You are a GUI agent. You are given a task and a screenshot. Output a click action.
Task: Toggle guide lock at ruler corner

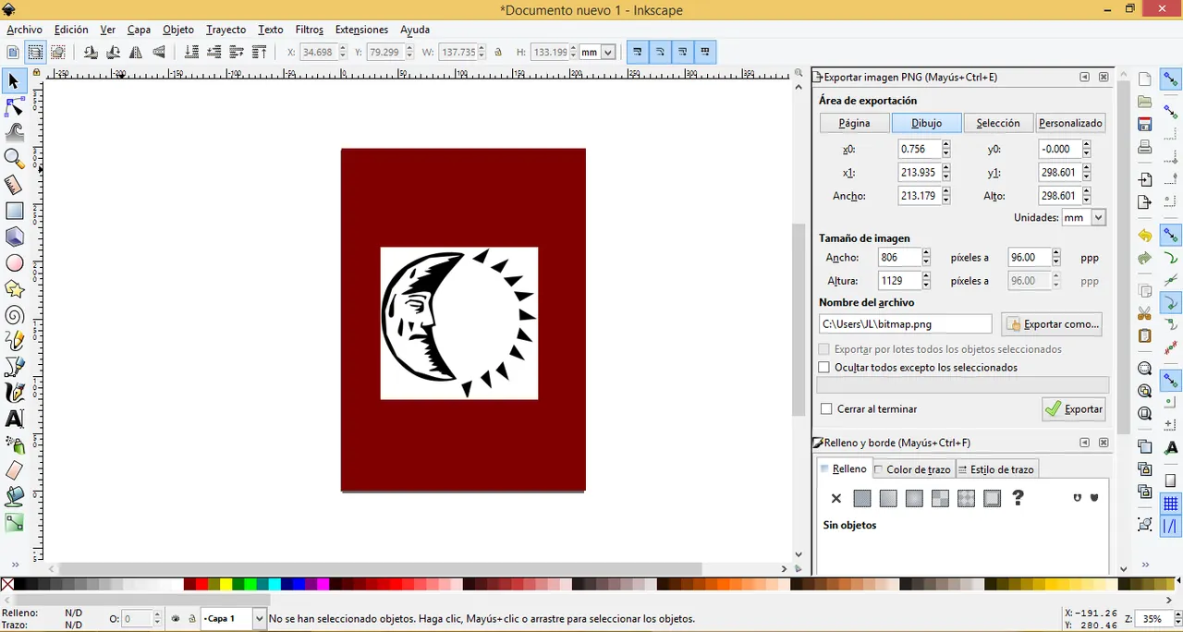[x=37, y=72]
